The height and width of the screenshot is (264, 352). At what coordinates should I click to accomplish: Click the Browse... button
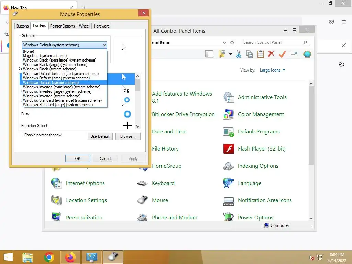(128, 136)
